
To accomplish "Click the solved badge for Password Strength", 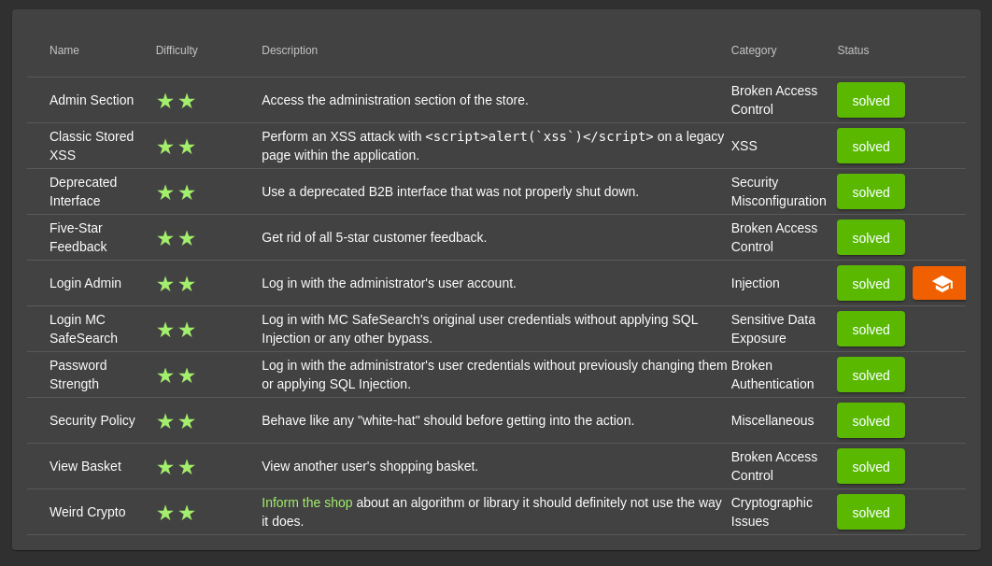I will 871,375.
